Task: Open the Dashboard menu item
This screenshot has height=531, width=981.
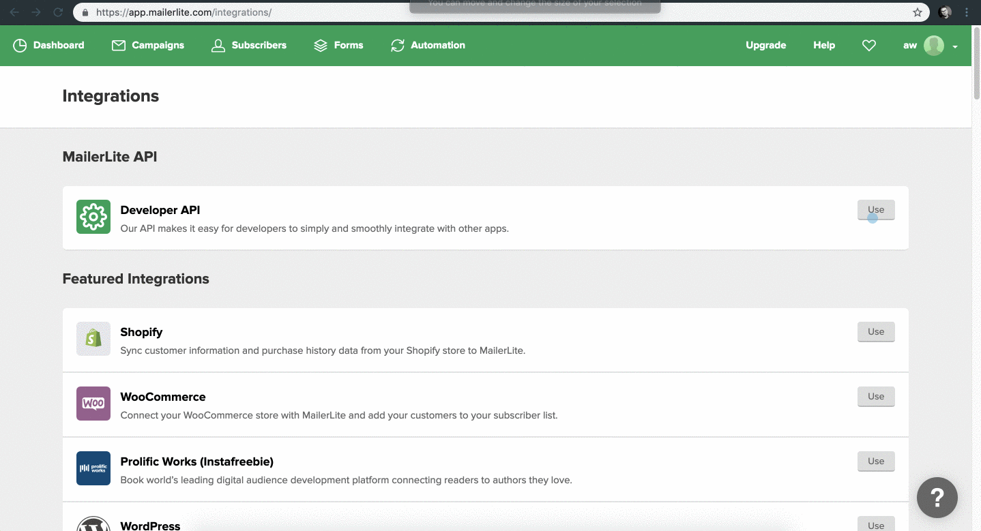Action: pos(49,46)
